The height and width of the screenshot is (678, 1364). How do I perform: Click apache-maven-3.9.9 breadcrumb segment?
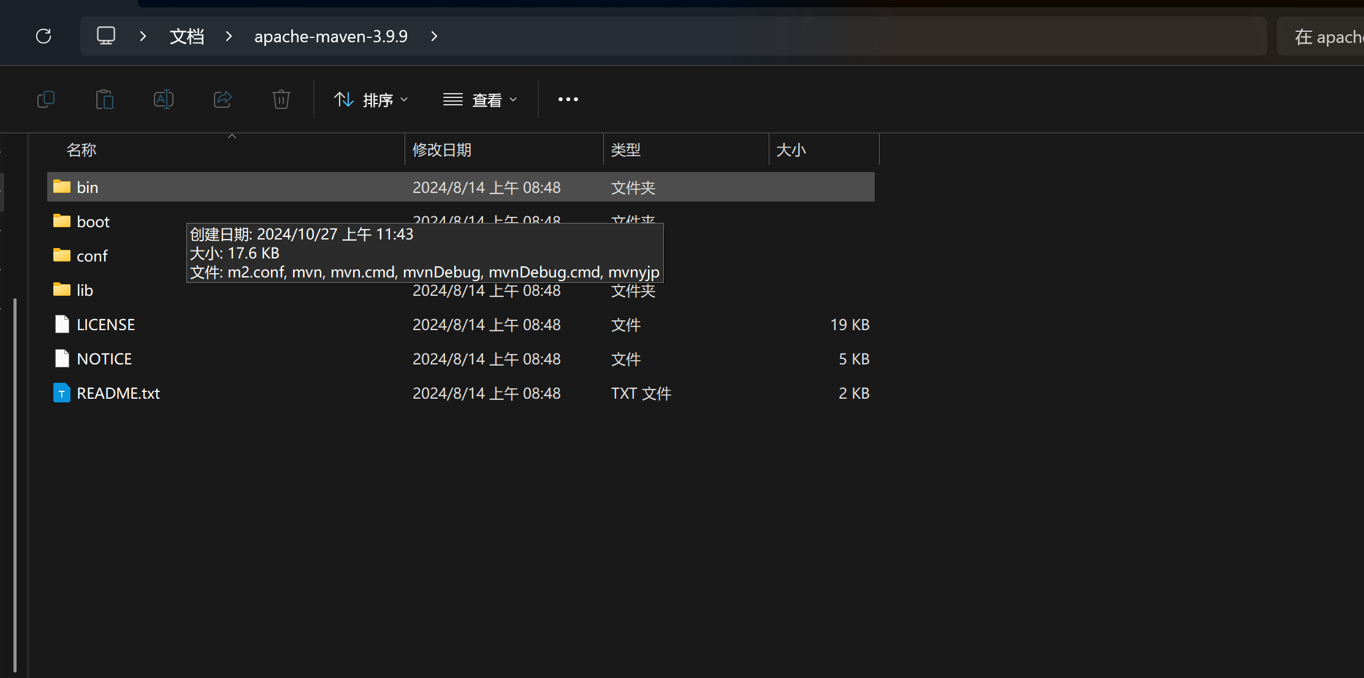click(331, 36)
